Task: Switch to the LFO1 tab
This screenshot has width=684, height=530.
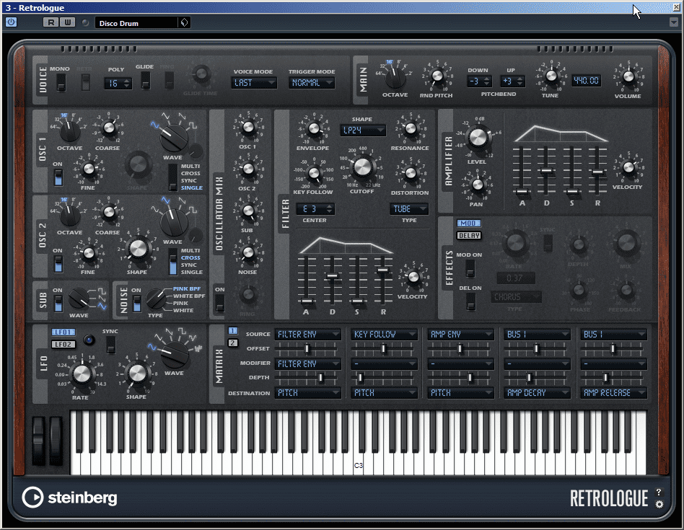Action: [x=63, y=332]
